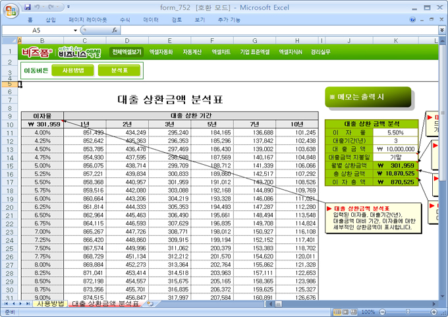Image resolution: width=448 pixels, height=317 pixels.
Task: Switch to 사용방법 sheet tab
Action: click(x=50, y=304)
